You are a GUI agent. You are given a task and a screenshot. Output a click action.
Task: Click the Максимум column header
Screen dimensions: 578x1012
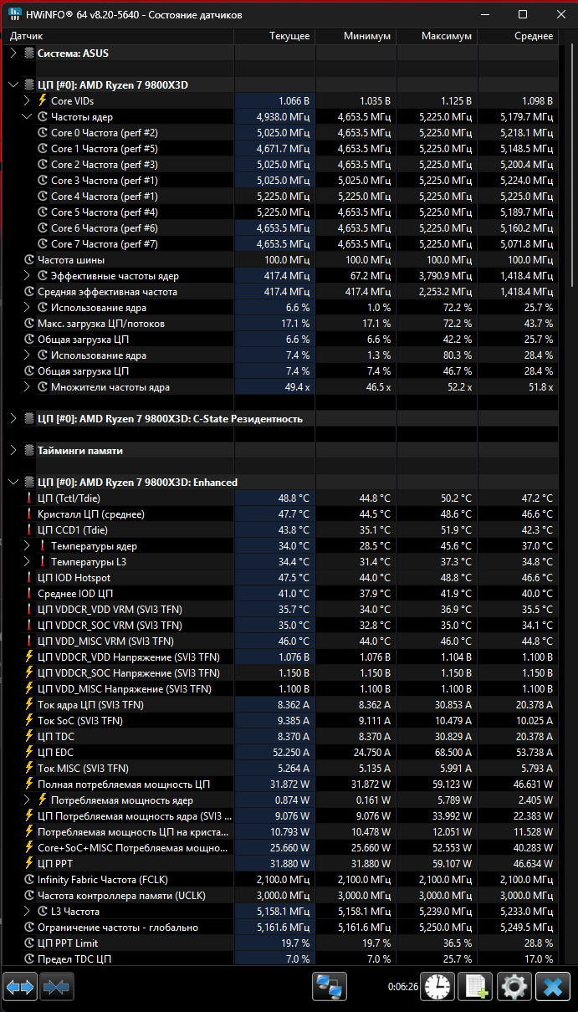click(437, 36)
